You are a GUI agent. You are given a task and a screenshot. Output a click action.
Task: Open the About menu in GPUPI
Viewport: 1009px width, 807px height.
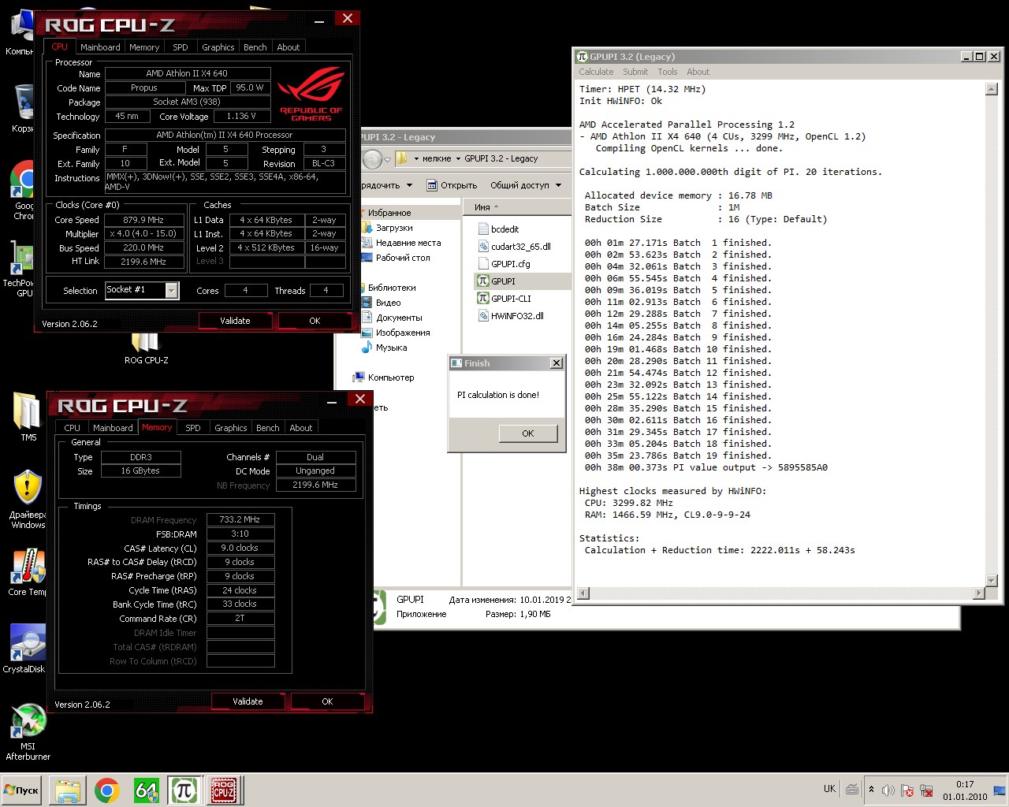(x=698, y=72)
